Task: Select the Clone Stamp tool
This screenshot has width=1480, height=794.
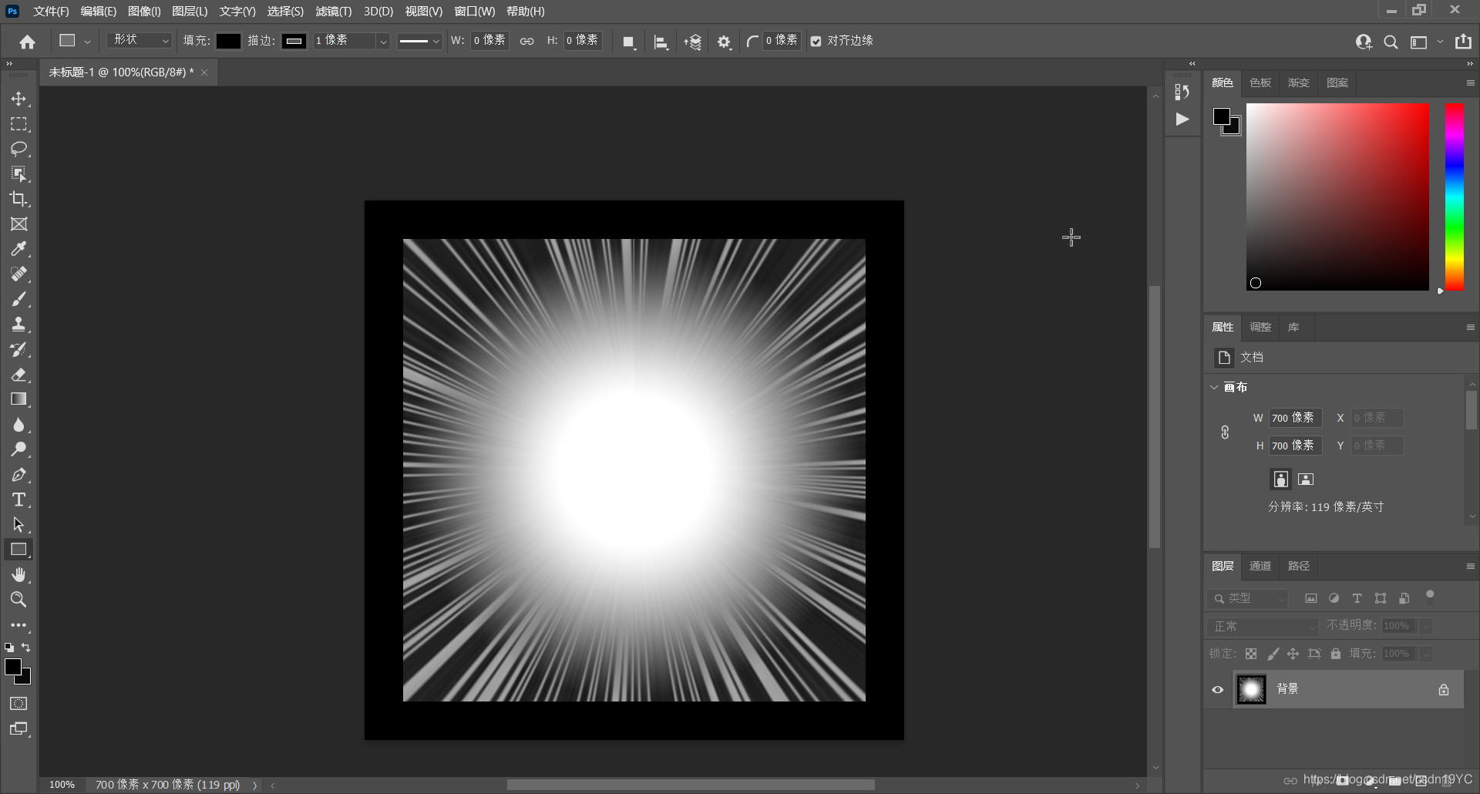Action: pyautogui.click(x=18, y=325)
